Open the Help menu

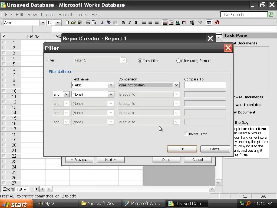(96, 15)
